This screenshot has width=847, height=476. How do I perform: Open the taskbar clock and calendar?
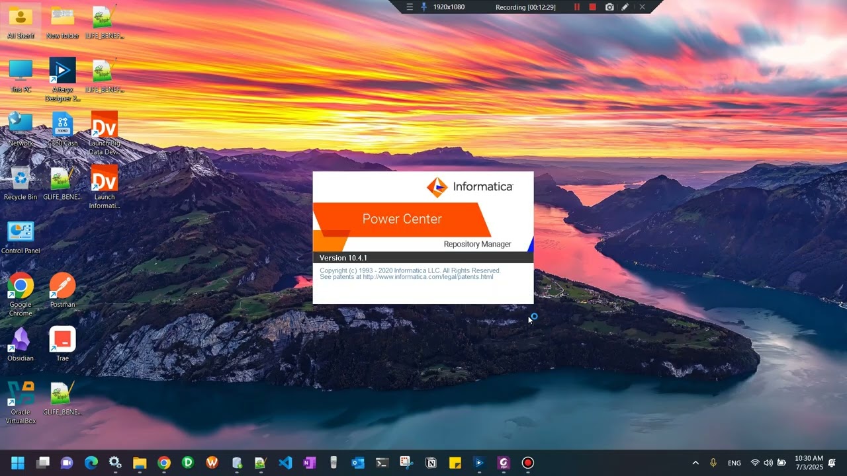(x=809, y=463)
